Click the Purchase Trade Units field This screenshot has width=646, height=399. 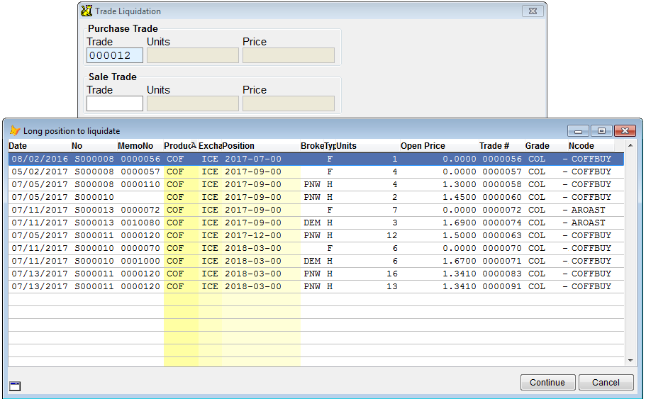tap(193, 55)
